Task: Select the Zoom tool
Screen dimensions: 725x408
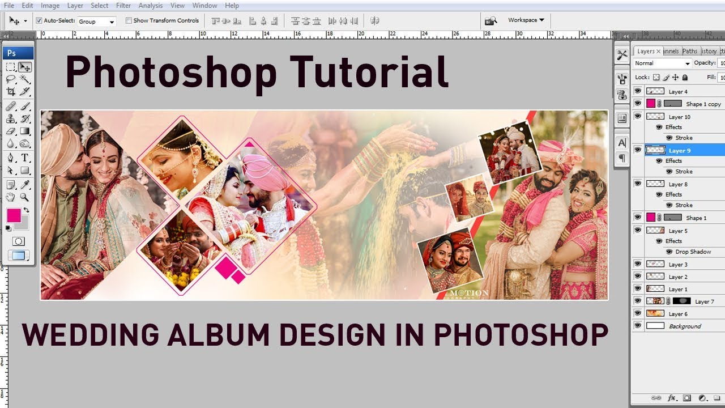Action: click(x=25, y=197)
